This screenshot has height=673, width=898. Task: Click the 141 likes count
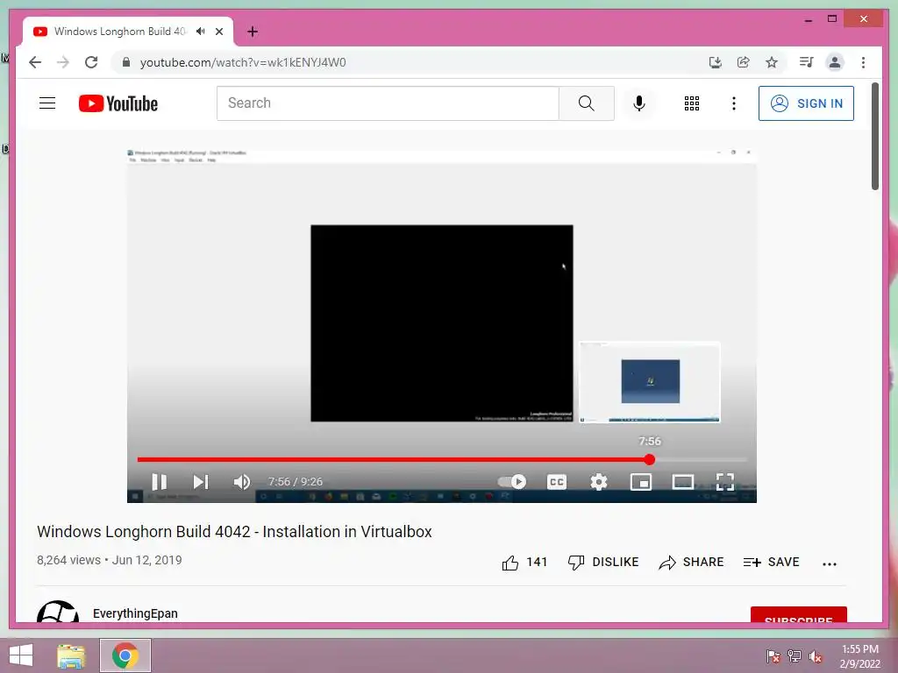(x=537, y=562)
